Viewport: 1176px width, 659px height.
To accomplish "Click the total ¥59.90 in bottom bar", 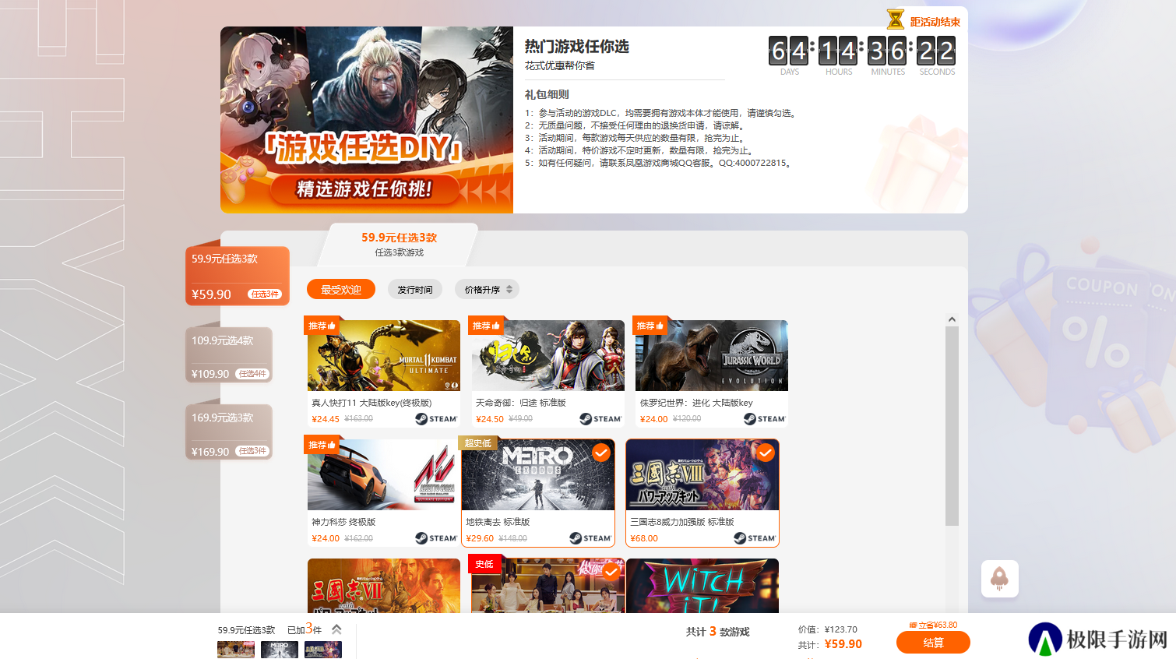I will (843, 644).
